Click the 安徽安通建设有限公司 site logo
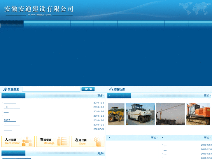Viewport: 212px width, 159px height. click(x=39, y=9)
